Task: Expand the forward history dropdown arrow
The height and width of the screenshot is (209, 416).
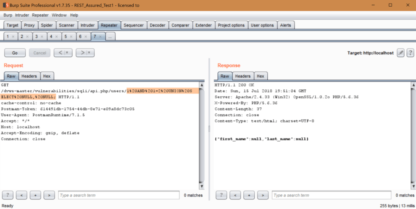Action: (89, 53)
